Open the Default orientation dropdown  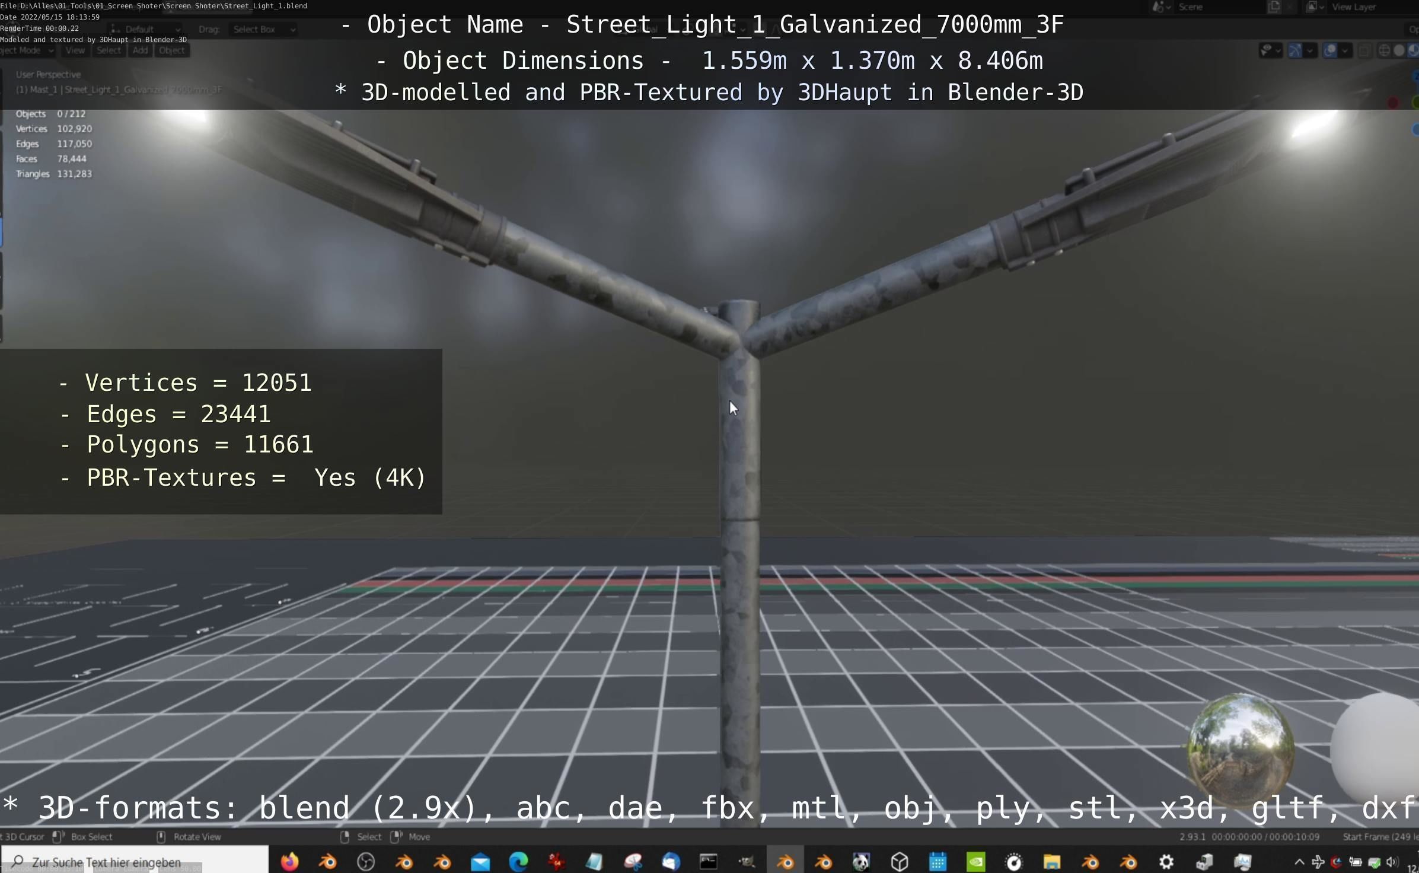145,29
